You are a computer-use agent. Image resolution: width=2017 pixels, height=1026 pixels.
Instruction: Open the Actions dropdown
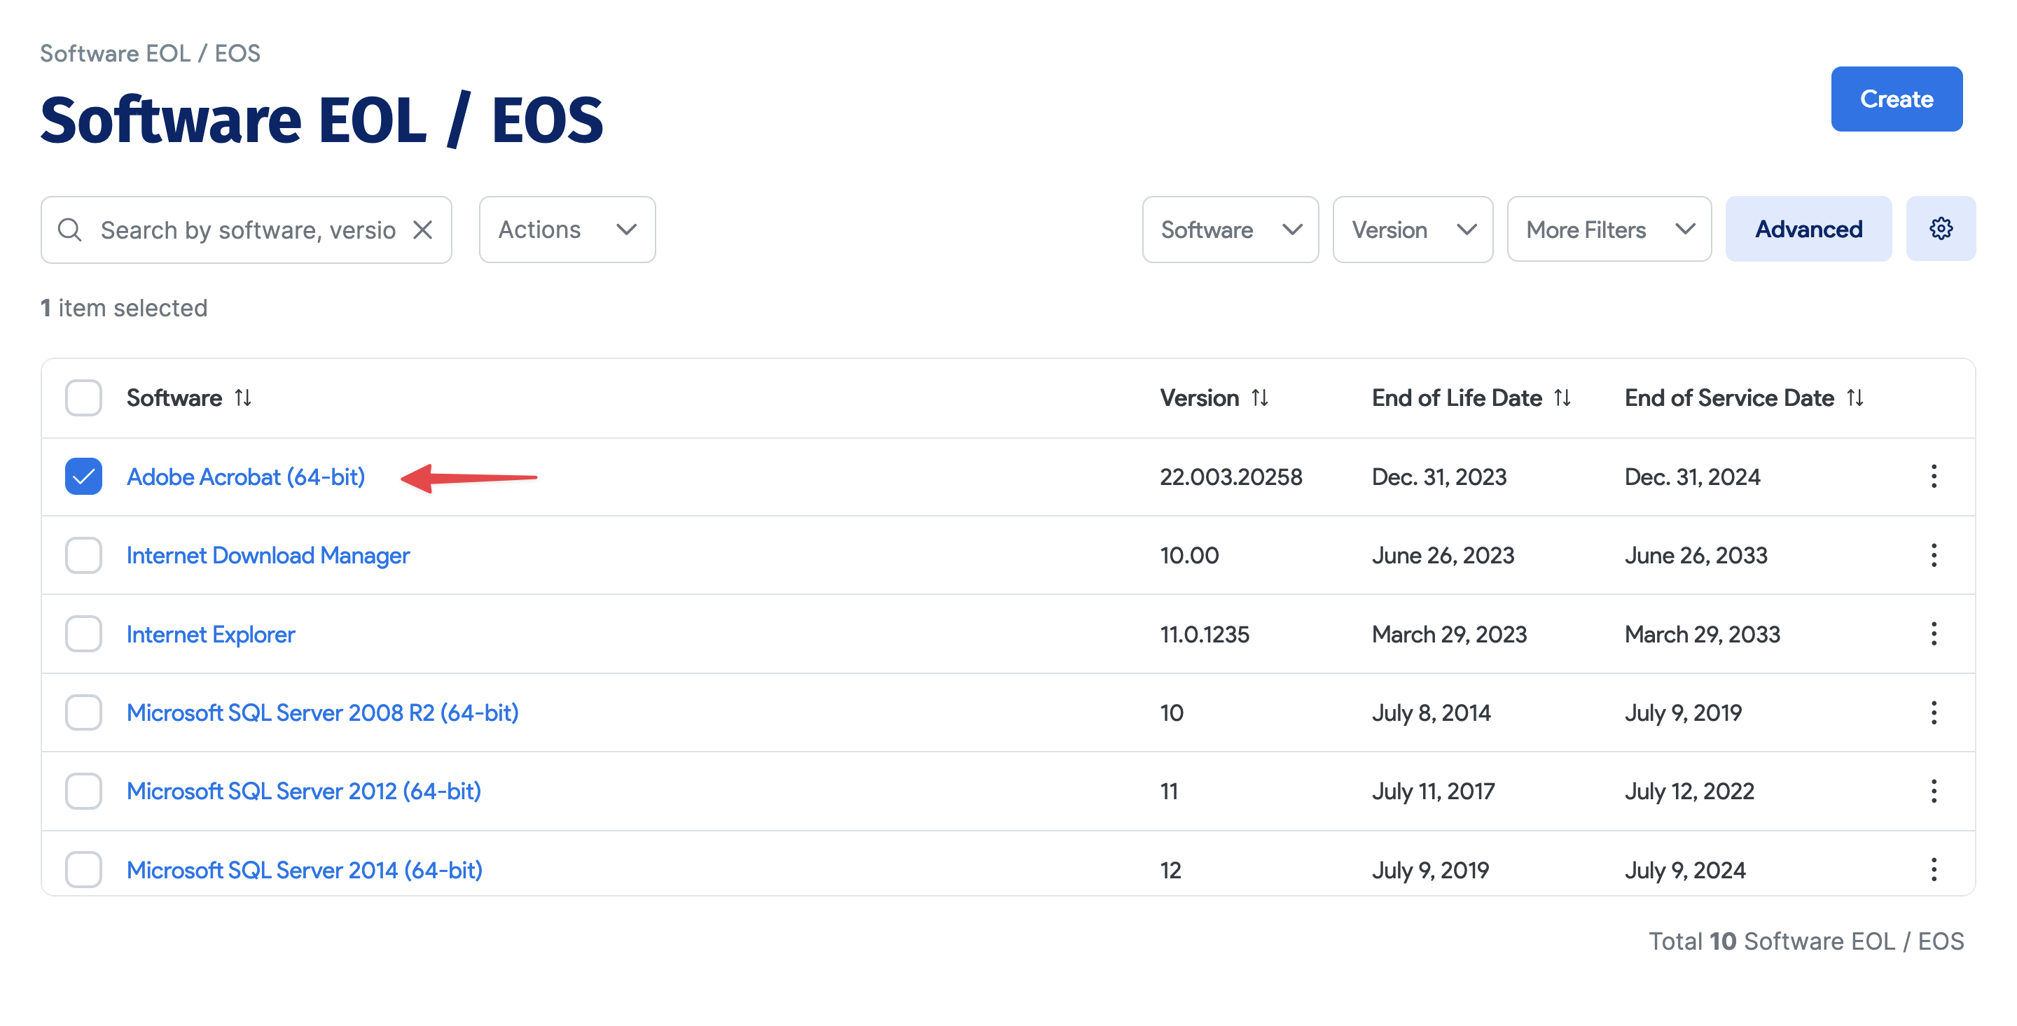(x=567, y=230)
